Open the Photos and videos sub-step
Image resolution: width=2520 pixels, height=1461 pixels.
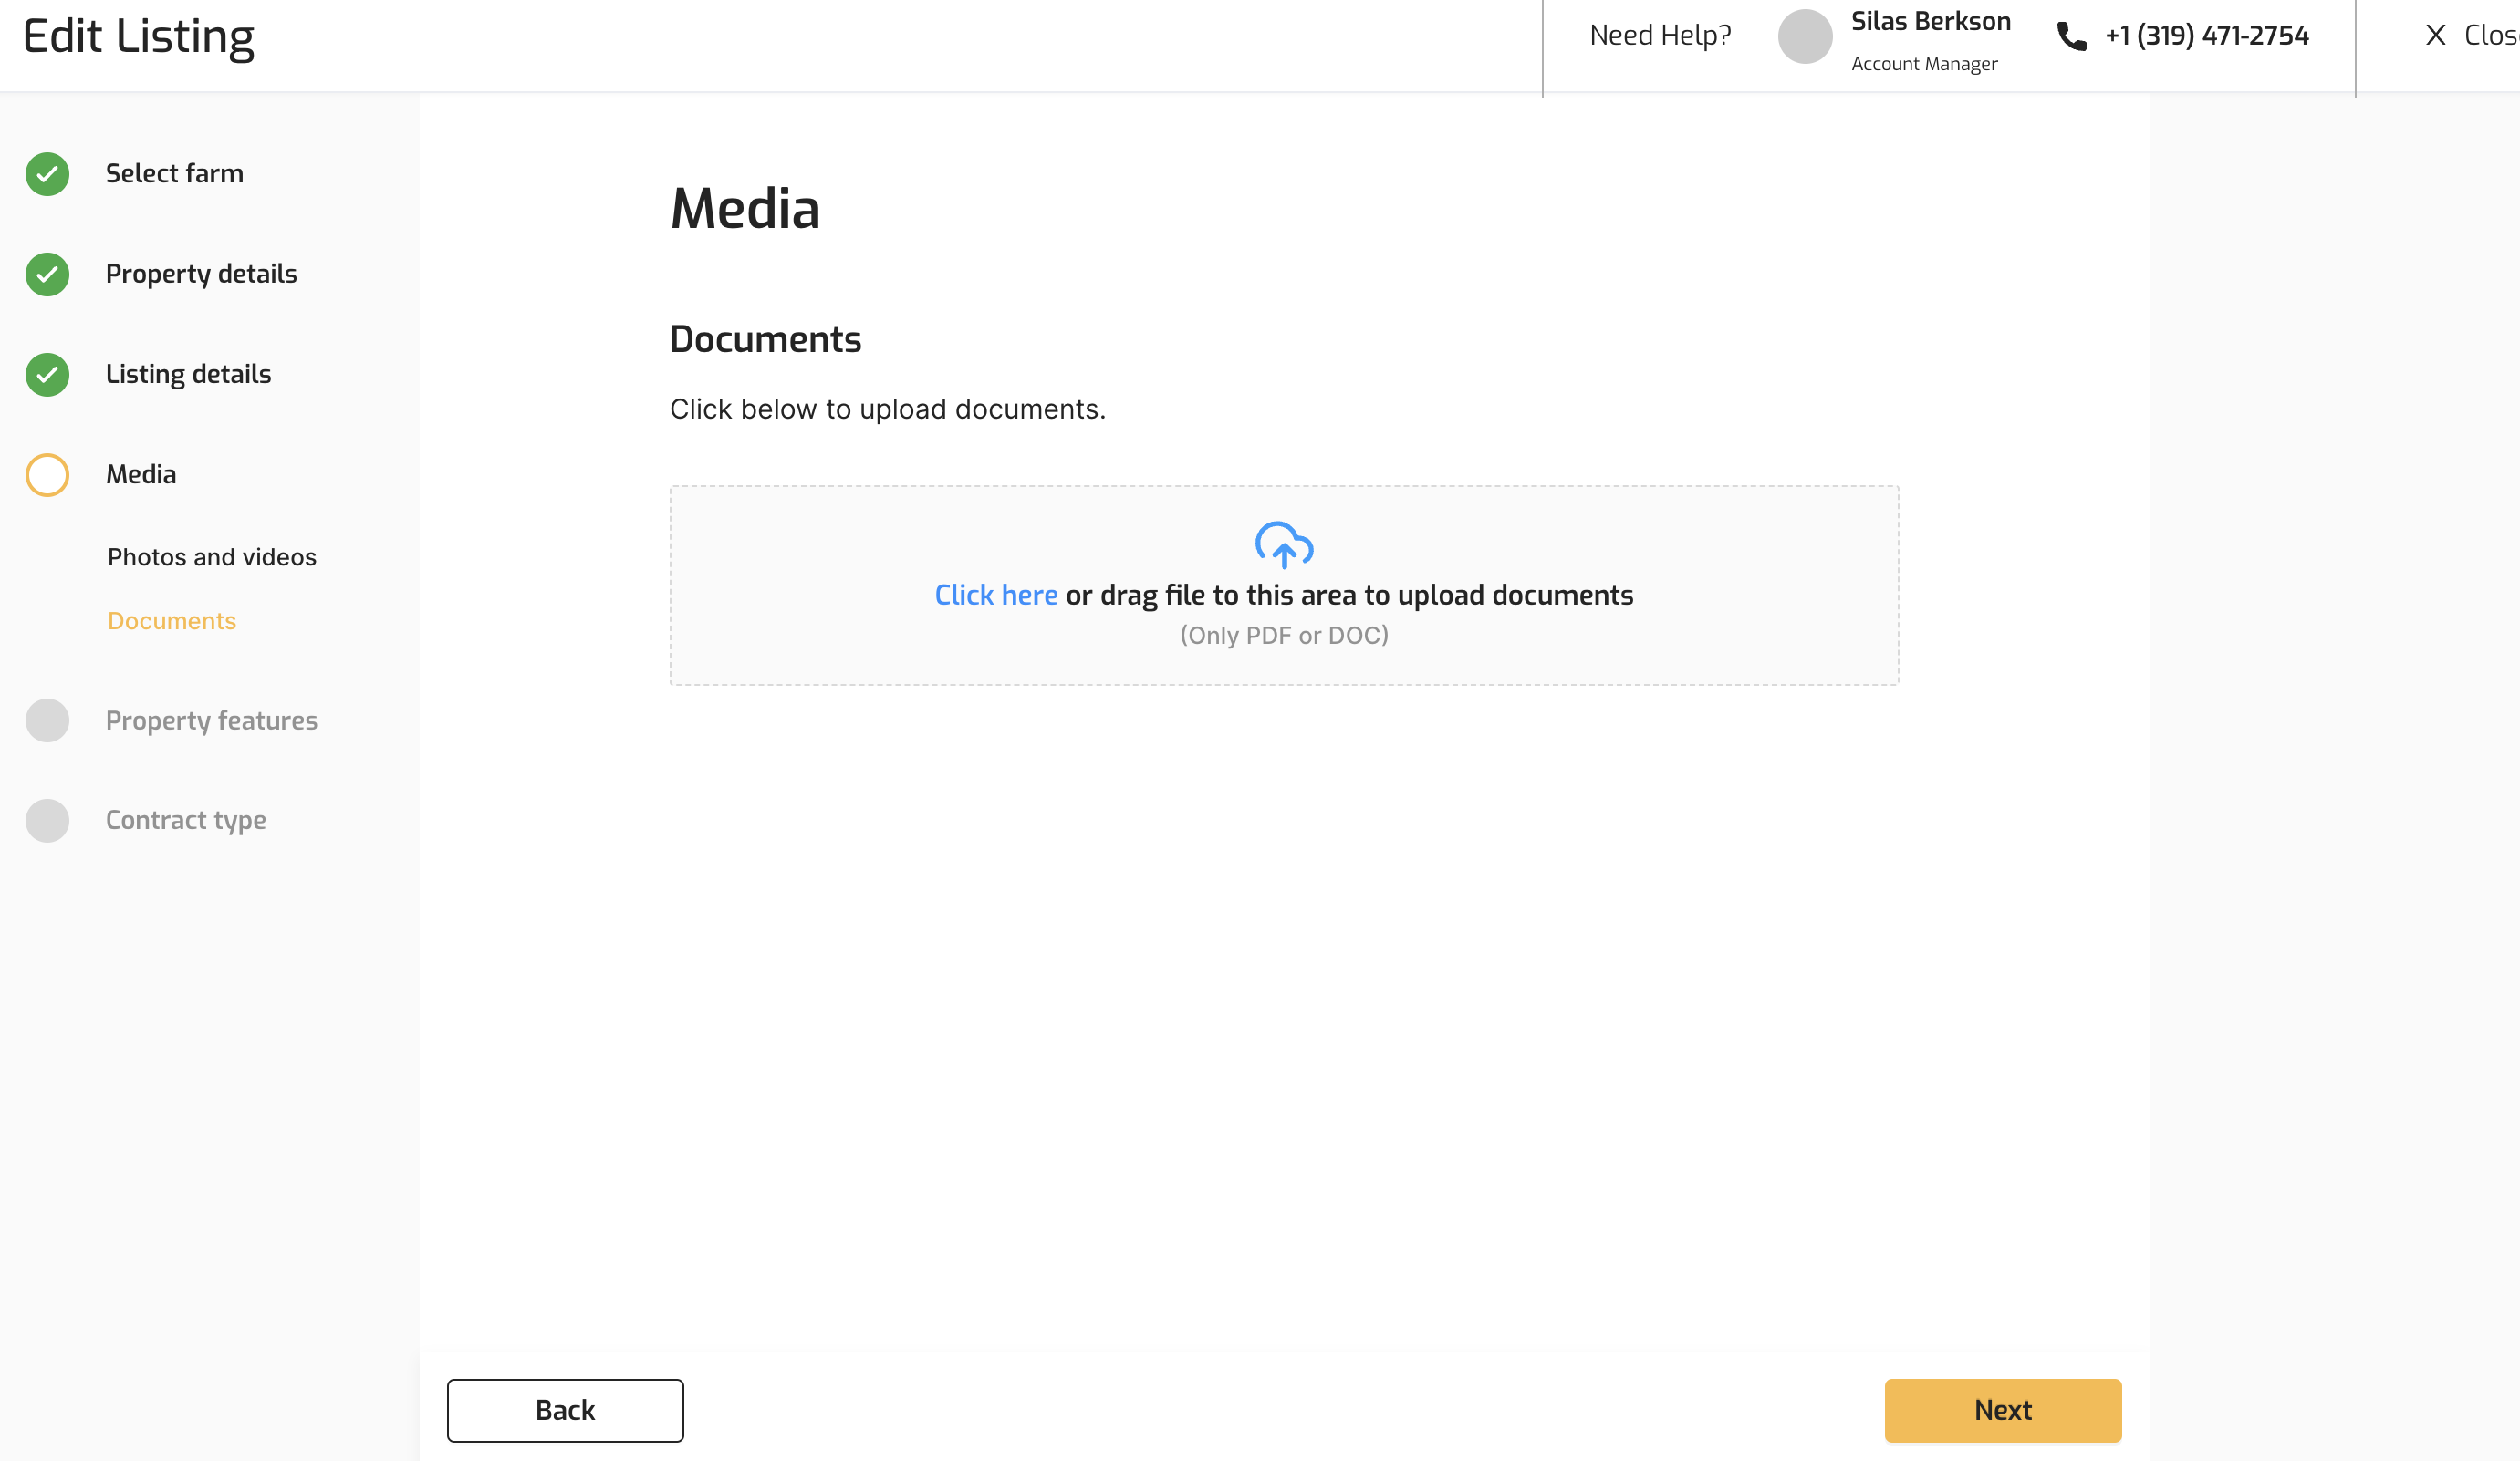(212, 557)
